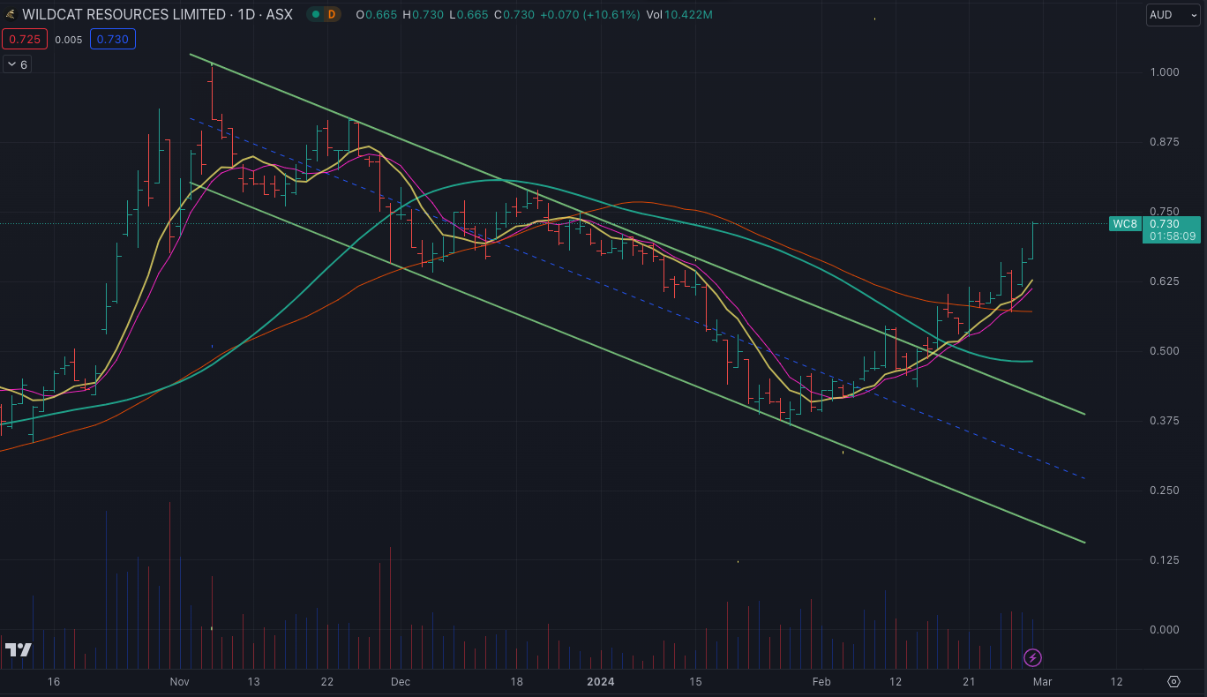Click the WILDCAT RESOURCES LIMITED symbol title
The width and height of the screenshot is (1207, 697).
[x=124, y=15]
